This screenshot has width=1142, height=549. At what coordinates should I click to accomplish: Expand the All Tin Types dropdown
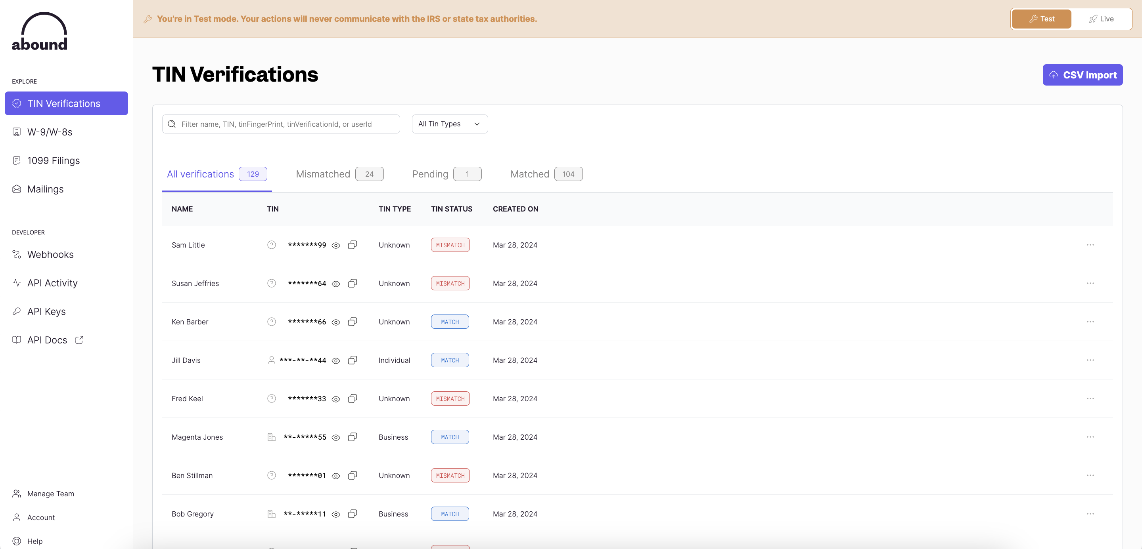pos(449,124)
